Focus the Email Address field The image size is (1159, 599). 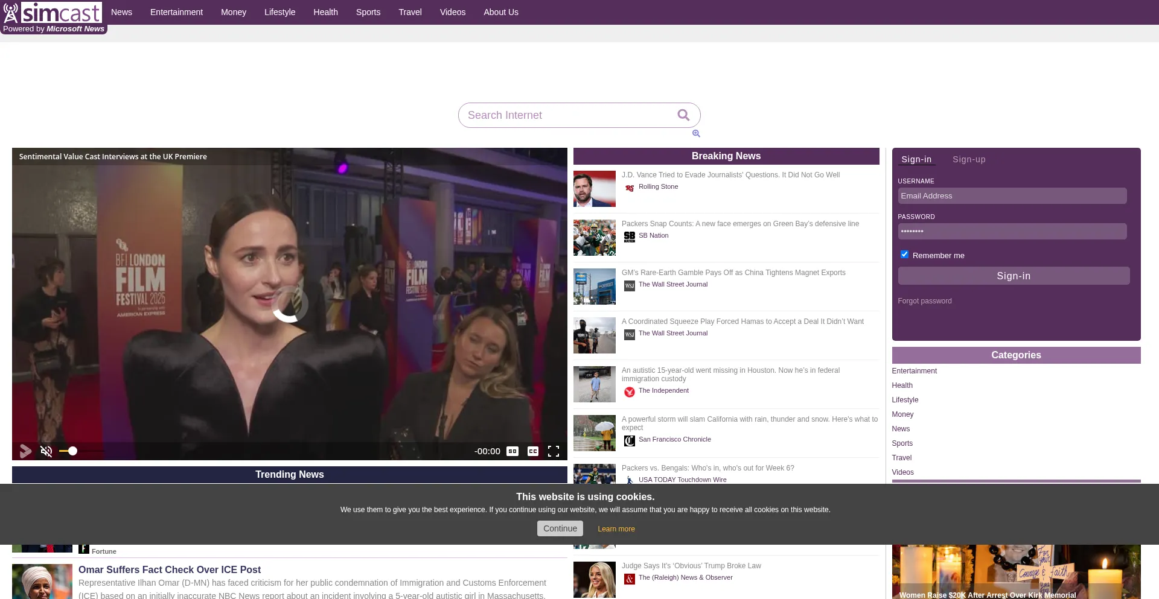tap(1012, 196)
